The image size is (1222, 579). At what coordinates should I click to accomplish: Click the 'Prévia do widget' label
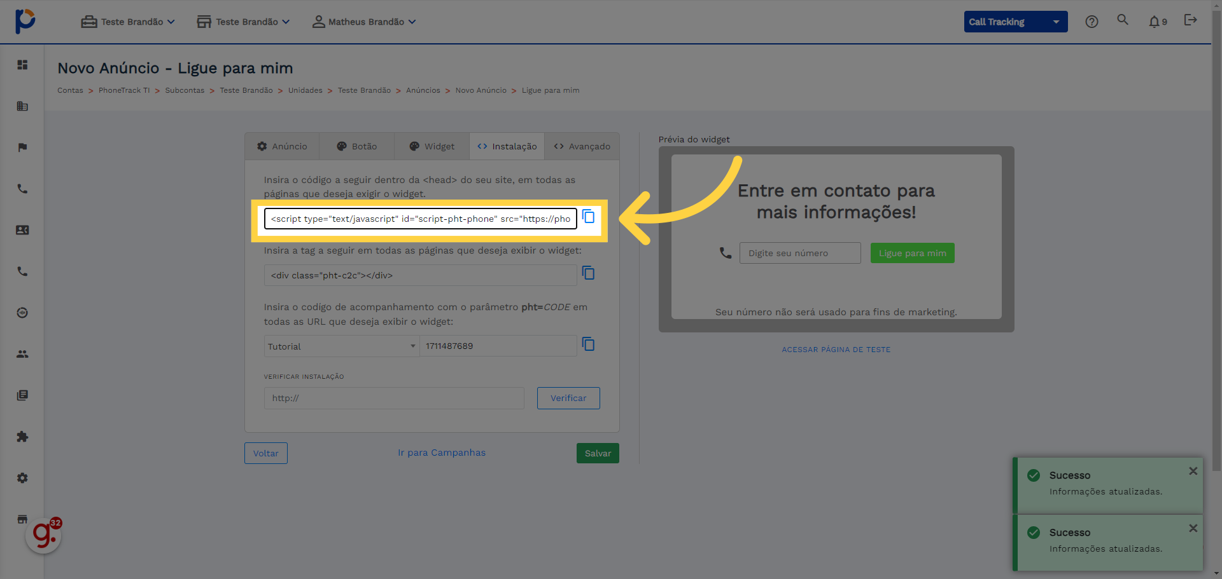click(x=694, y=139)
